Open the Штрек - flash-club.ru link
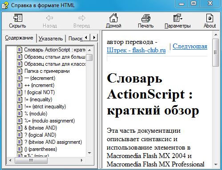 tap(136, 50)
